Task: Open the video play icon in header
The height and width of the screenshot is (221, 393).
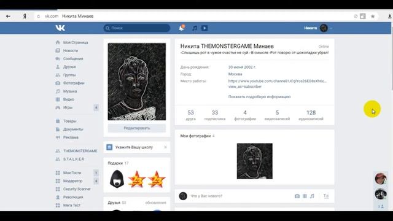Action: (x=204, y=28)
